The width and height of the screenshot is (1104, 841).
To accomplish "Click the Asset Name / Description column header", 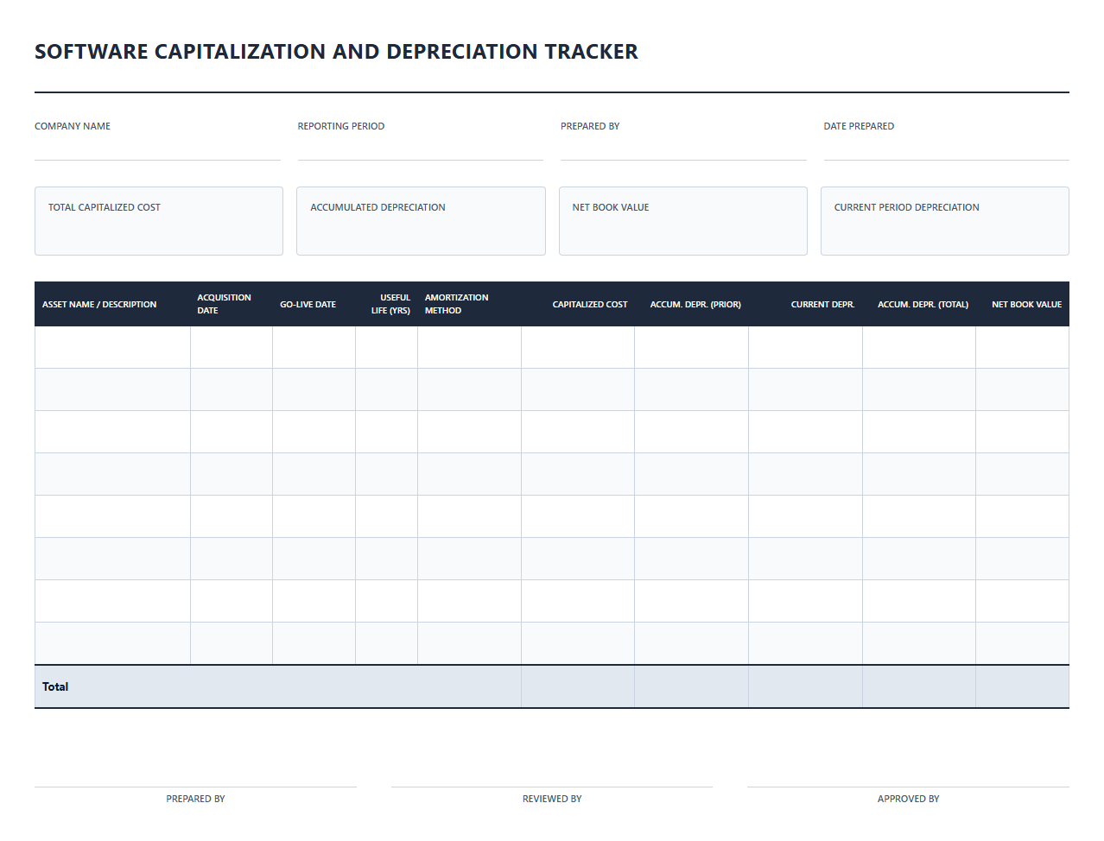I will (112, 304).
